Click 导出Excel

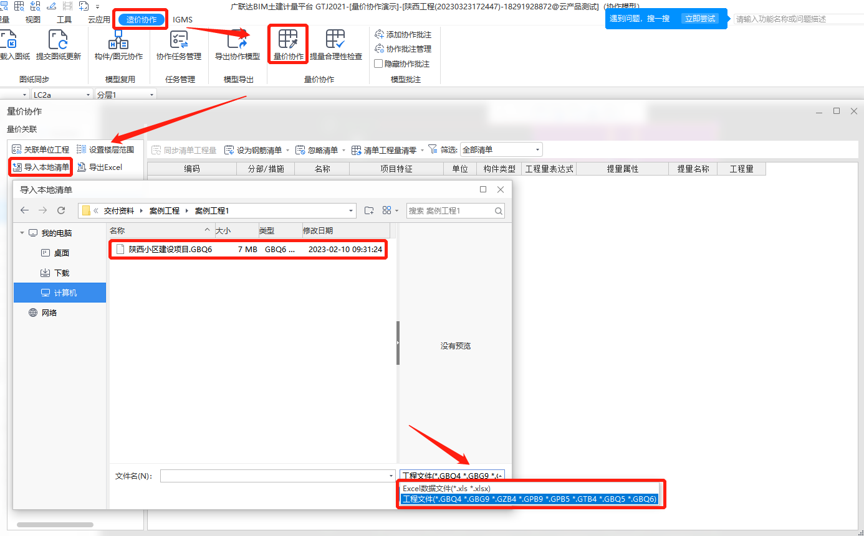coord(100,167)
